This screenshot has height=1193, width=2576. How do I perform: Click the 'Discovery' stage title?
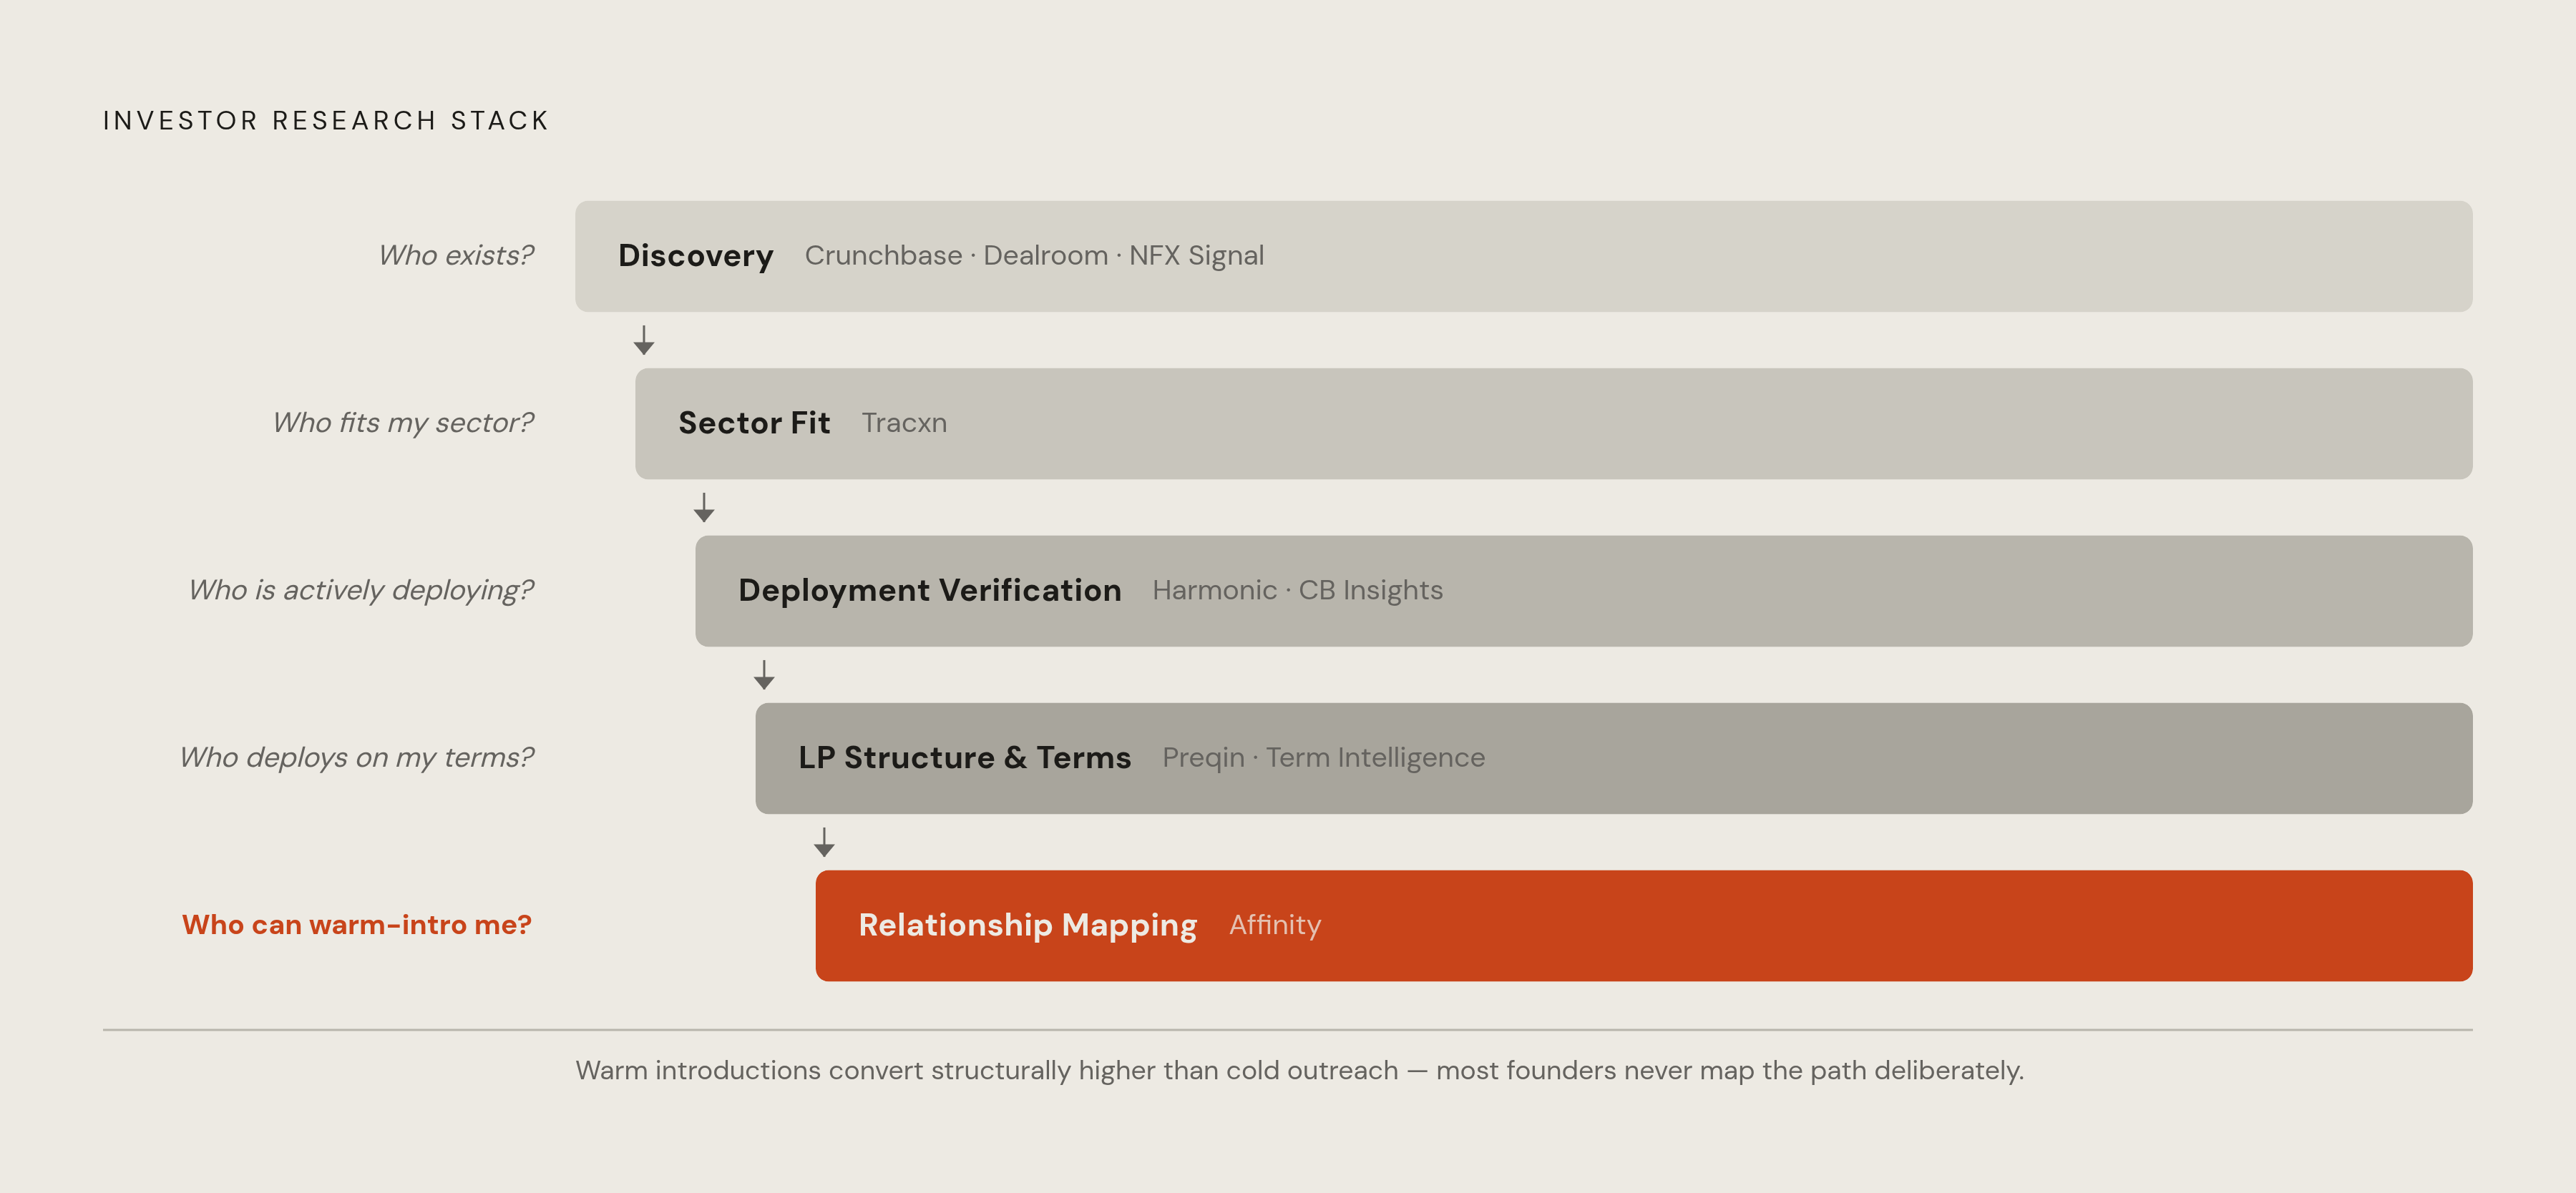pos(696,256)
